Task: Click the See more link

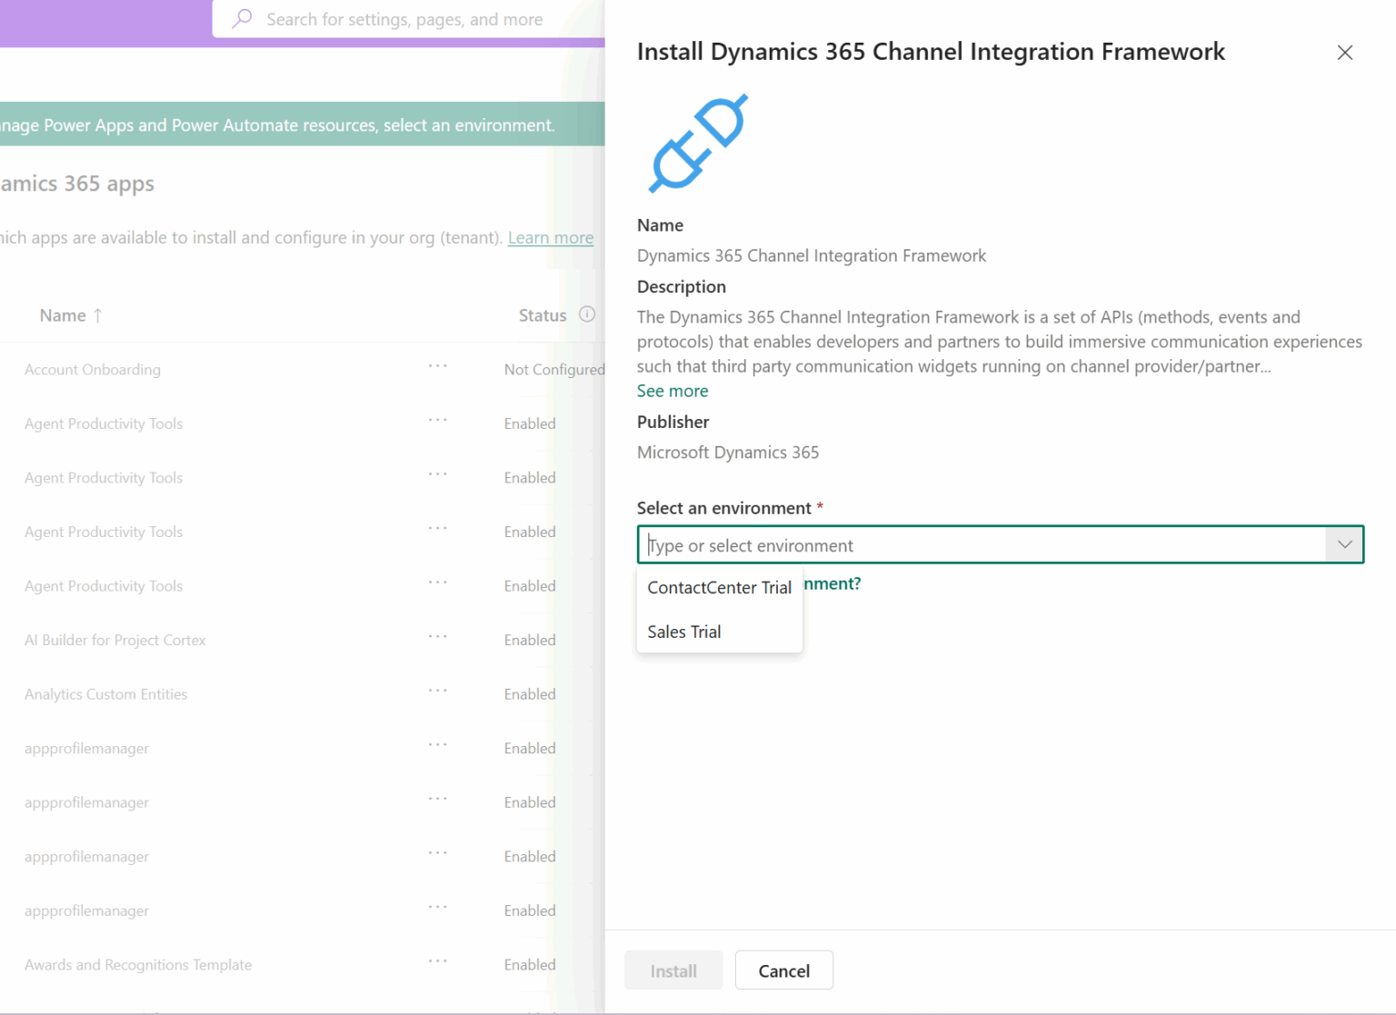Action: (x=673, y=391)
